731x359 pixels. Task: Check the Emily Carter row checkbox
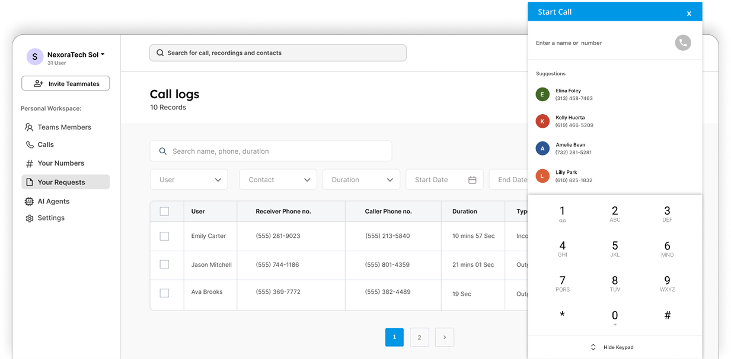tap(164, 236)
